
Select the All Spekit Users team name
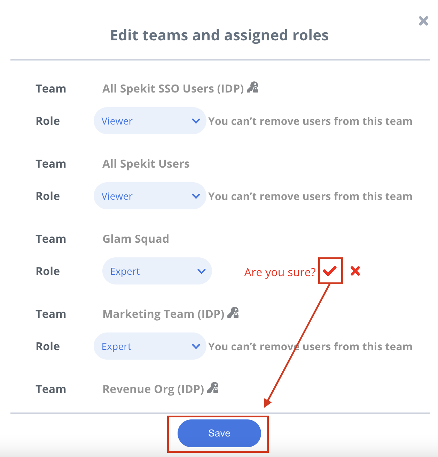(146, 164)
